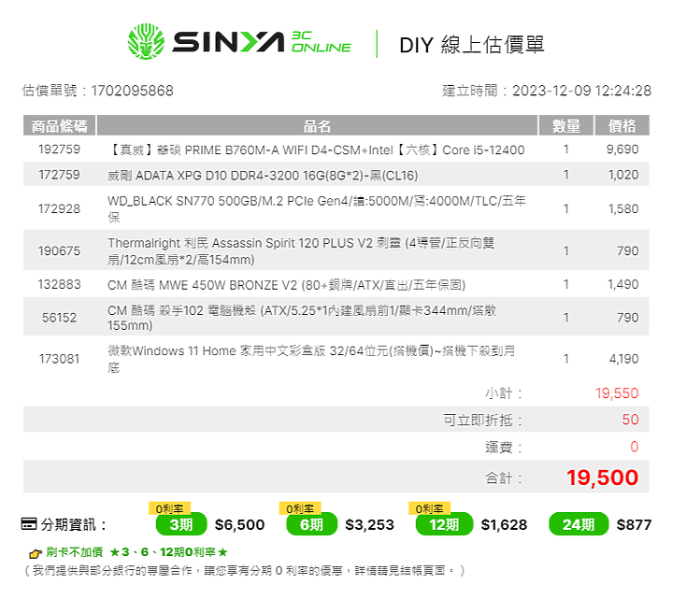Click the 1,020 price value
Viewport: 673px width, 599px height.
[x=623, y=175]
